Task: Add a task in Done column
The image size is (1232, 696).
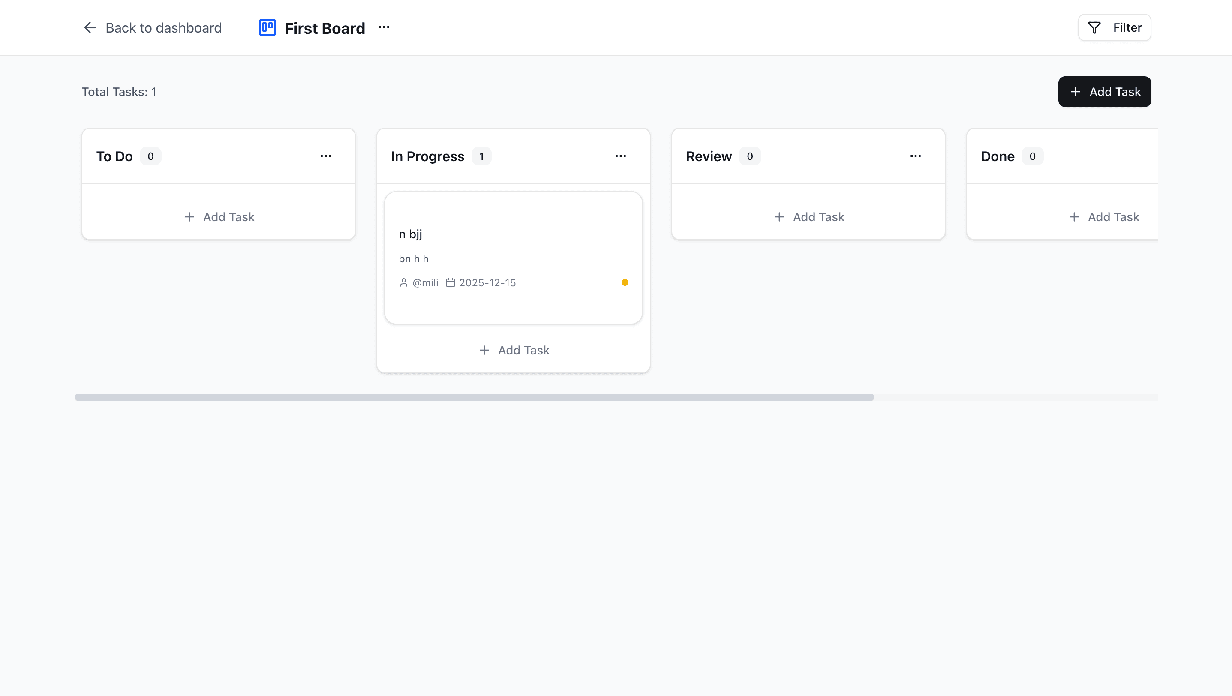Action: 1103,217
